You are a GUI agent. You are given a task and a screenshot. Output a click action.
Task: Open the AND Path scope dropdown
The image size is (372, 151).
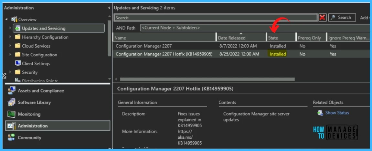(256, 28)
